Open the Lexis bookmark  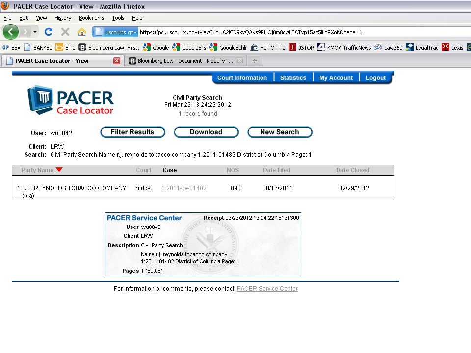tap(452, 48)
